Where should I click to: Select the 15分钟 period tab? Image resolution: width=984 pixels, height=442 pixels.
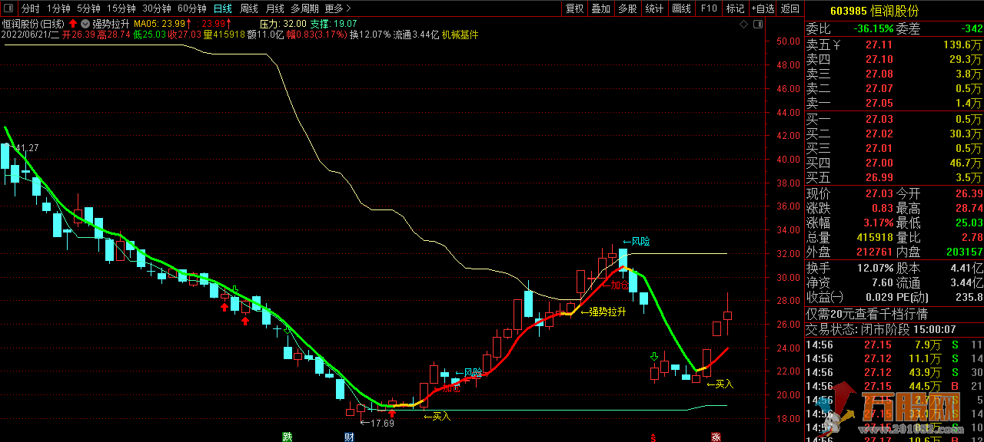point(121,8)
